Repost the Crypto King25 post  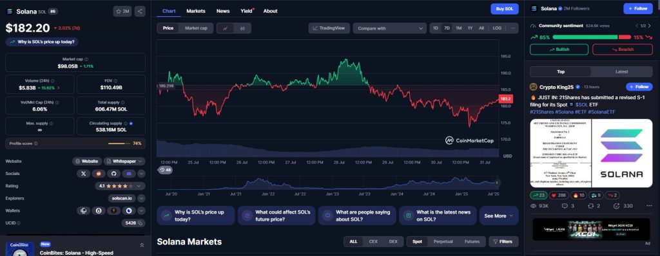point(594,206)
